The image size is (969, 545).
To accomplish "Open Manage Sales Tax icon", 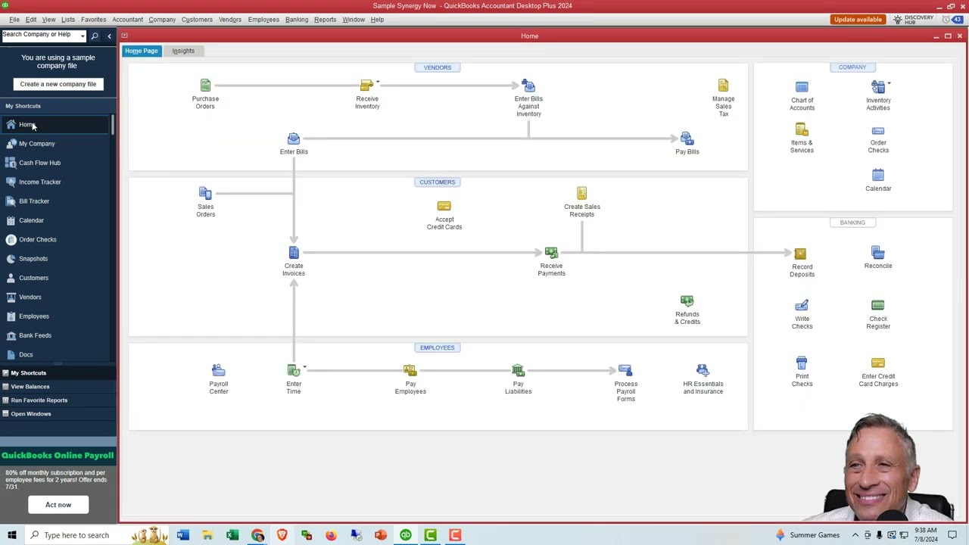I will (x=723, y=86).
